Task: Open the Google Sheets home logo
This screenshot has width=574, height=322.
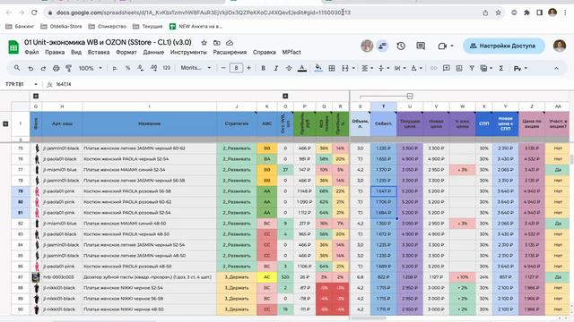Action: [13, 47]
